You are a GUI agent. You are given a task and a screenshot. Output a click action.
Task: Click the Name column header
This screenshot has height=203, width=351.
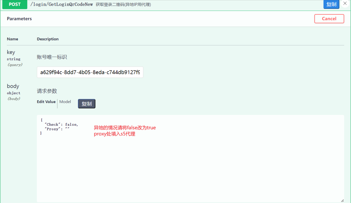pos(12,39)
